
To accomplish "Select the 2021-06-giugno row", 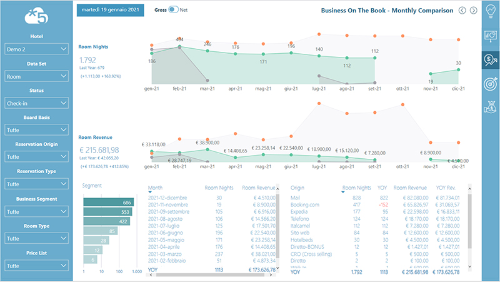I will 212,233.
